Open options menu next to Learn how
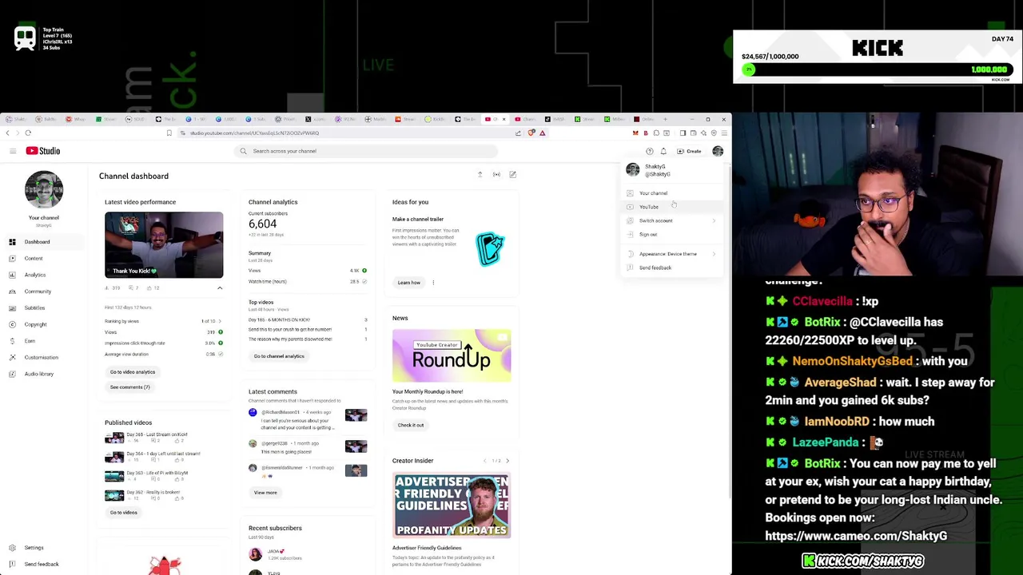This screenshot has width=1023, height=575. (433, 283)
